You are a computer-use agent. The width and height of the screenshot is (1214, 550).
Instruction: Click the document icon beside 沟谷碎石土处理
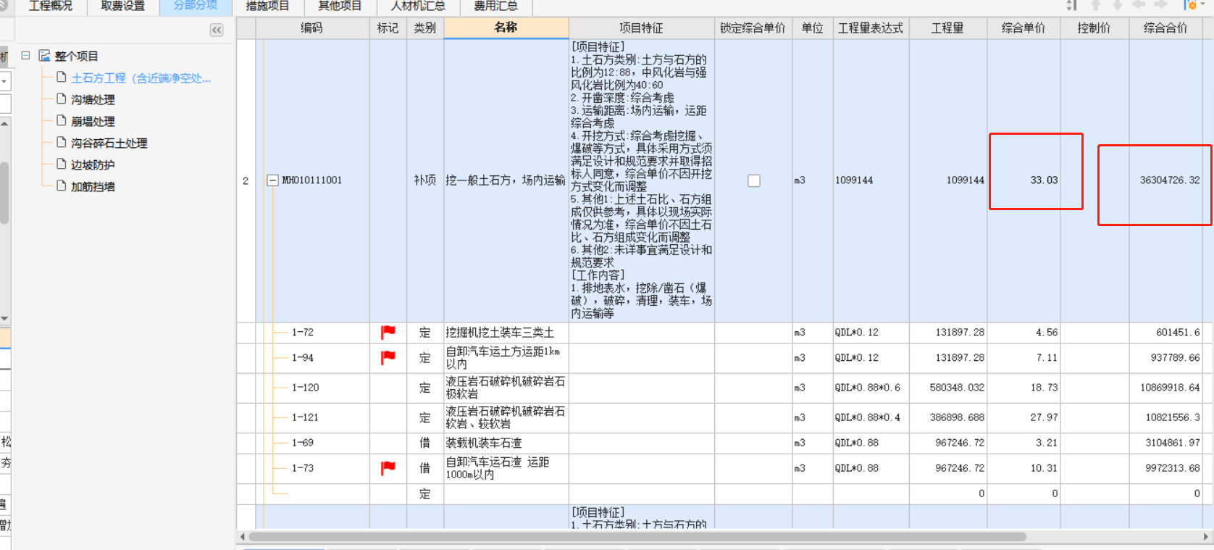click(x=62, y=142)
